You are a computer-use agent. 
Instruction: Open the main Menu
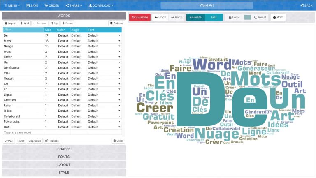click(12, 5)
